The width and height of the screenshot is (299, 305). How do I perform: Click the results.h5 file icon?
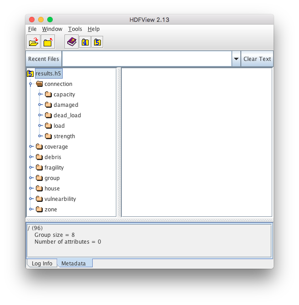(30, 74)
